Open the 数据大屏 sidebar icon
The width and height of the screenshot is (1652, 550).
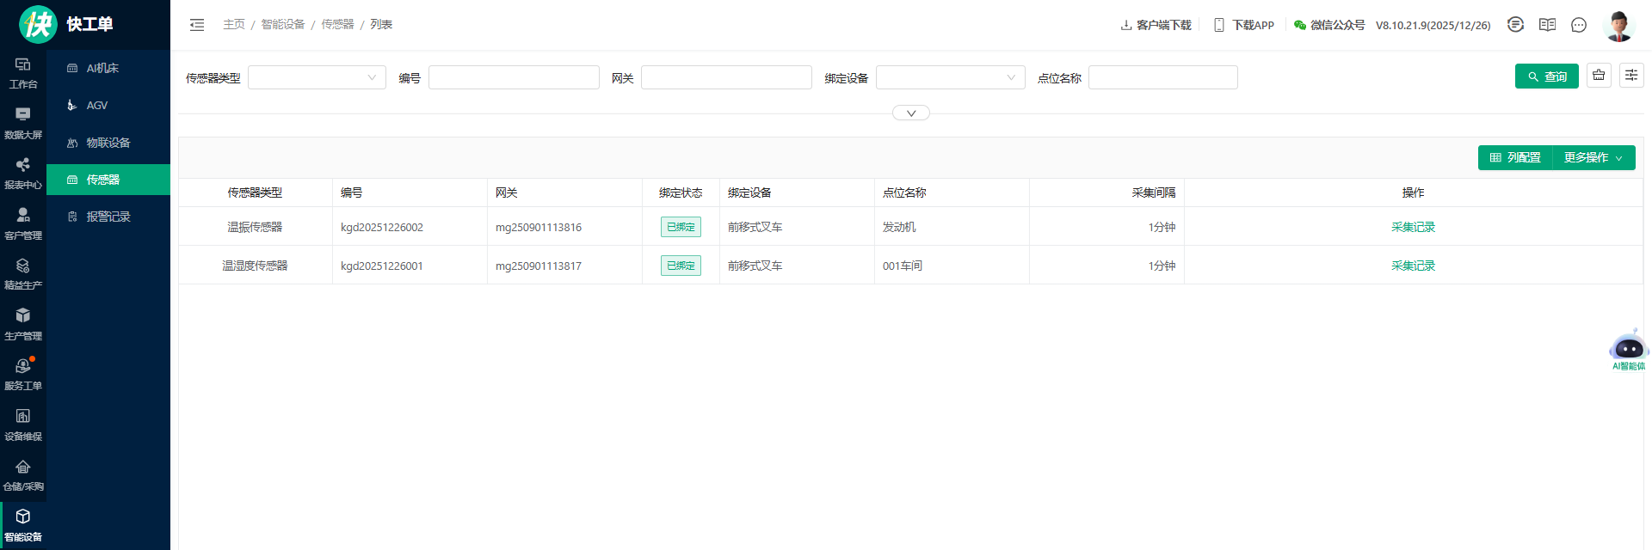23,122
